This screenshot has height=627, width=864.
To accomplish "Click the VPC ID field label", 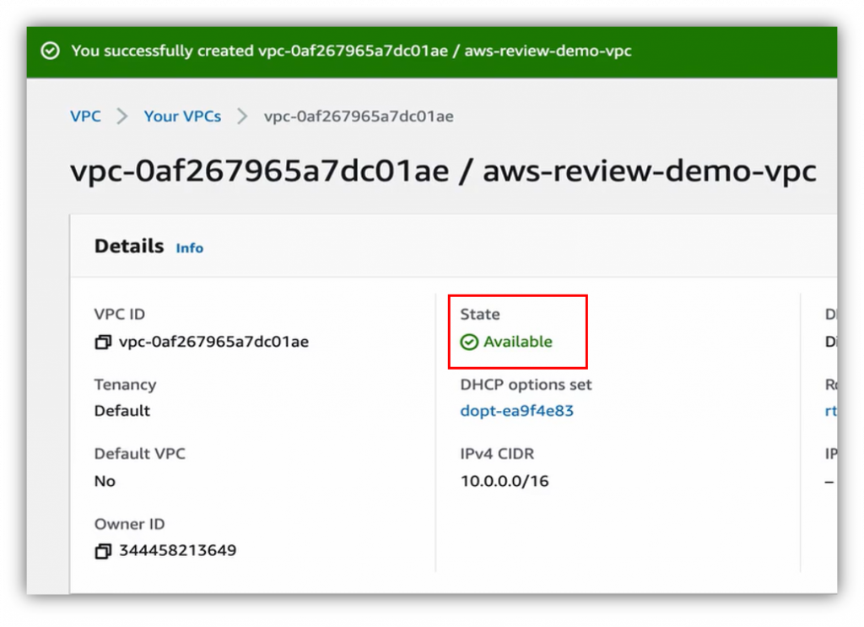I will point(120,314).
